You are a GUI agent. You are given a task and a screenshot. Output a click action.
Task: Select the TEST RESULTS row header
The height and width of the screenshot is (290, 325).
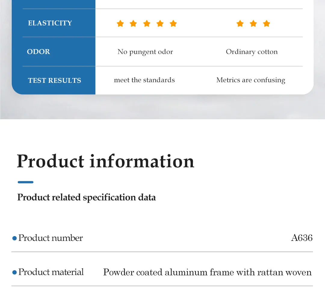[x=54, y=80]
